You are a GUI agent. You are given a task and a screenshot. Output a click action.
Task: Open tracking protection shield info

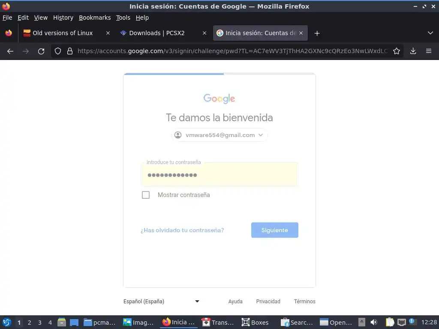pos(58,51)
